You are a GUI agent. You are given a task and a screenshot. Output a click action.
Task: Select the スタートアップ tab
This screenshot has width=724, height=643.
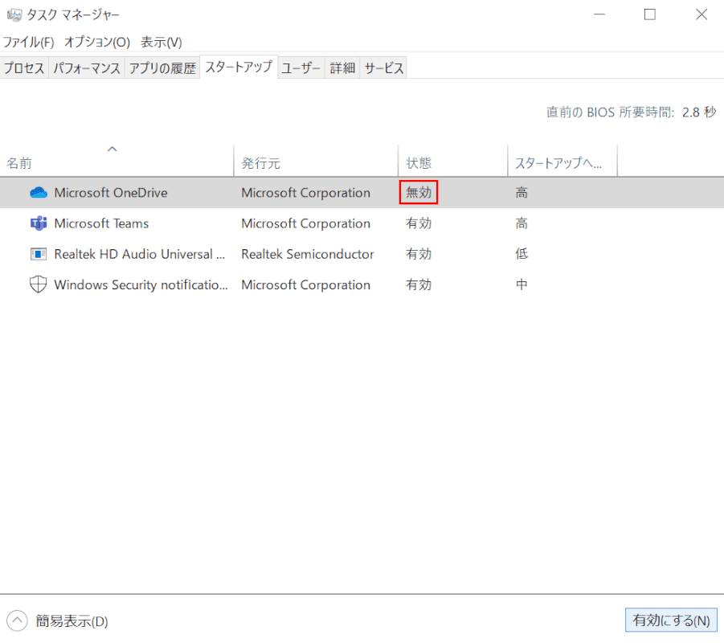pos(239,67)
